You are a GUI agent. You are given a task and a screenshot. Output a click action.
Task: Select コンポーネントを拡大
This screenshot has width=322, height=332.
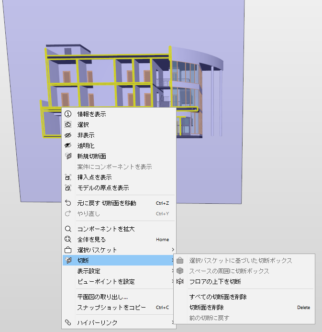click(x=119, y=229)
